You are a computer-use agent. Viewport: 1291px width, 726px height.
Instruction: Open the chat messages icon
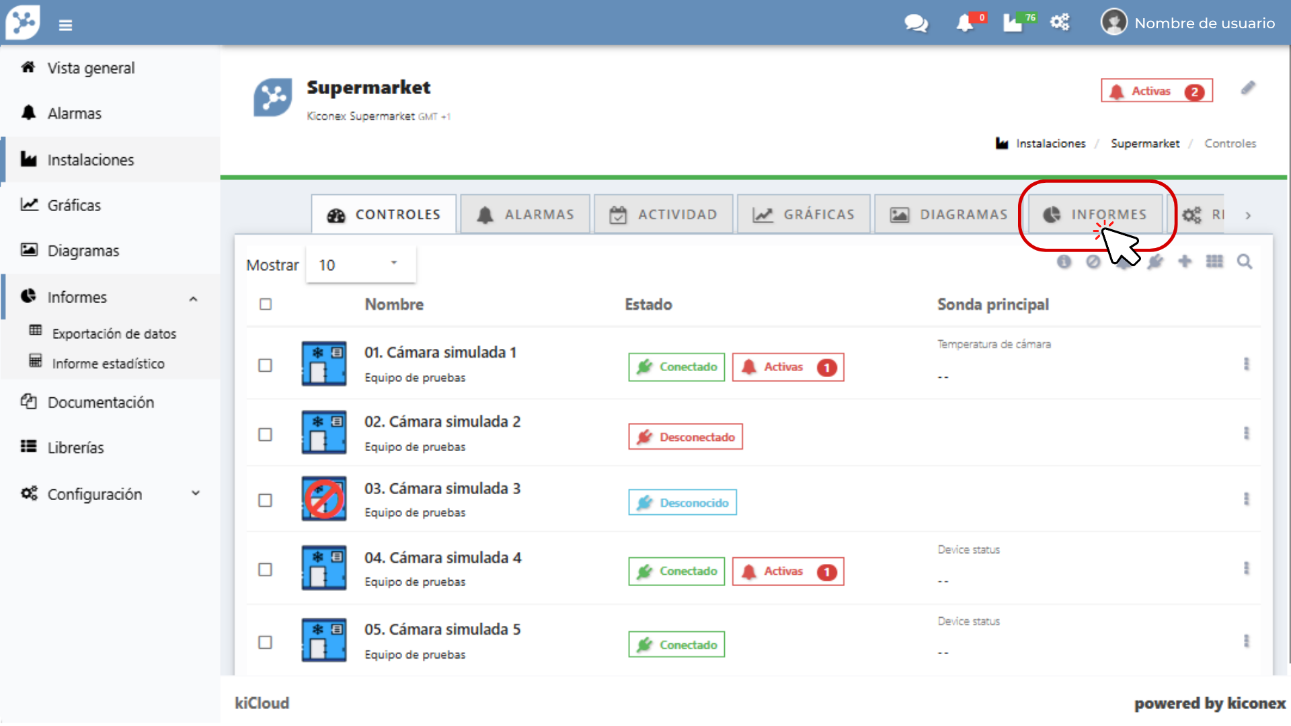[915, 24]
